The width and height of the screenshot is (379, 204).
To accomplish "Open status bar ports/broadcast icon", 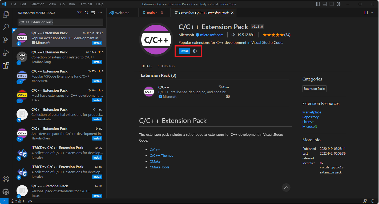I will click(30, 201).
